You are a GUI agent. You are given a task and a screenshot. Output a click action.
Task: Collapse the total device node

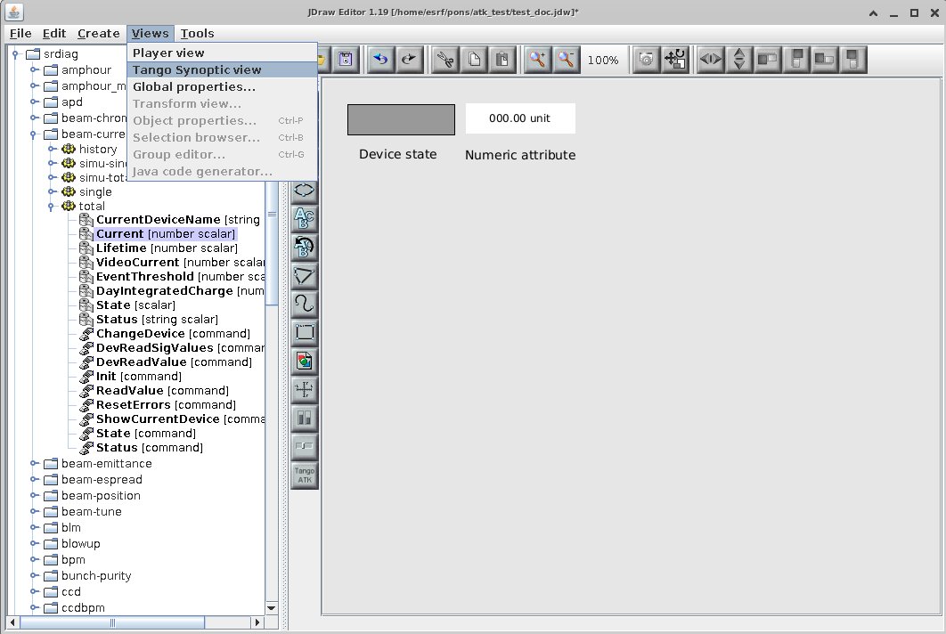point(53,207)
